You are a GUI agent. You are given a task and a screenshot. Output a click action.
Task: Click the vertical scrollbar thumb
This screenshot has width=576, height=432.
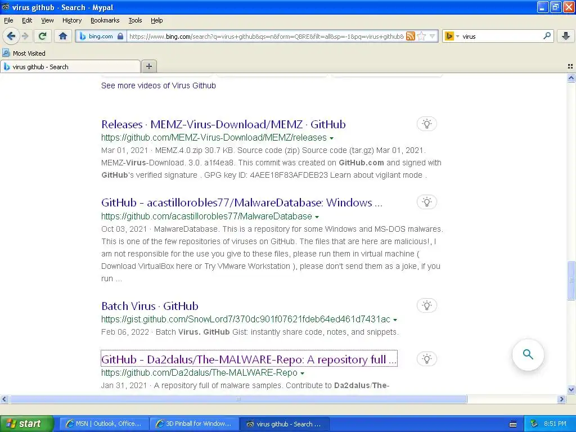[571, 281]
